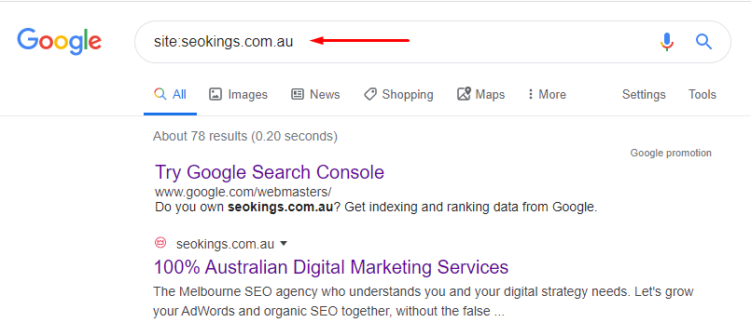Image resolution: width=751 pixels, height=336 pixels.
Task: Click the Shopping tab tag icon
Action: coord(370,94)
